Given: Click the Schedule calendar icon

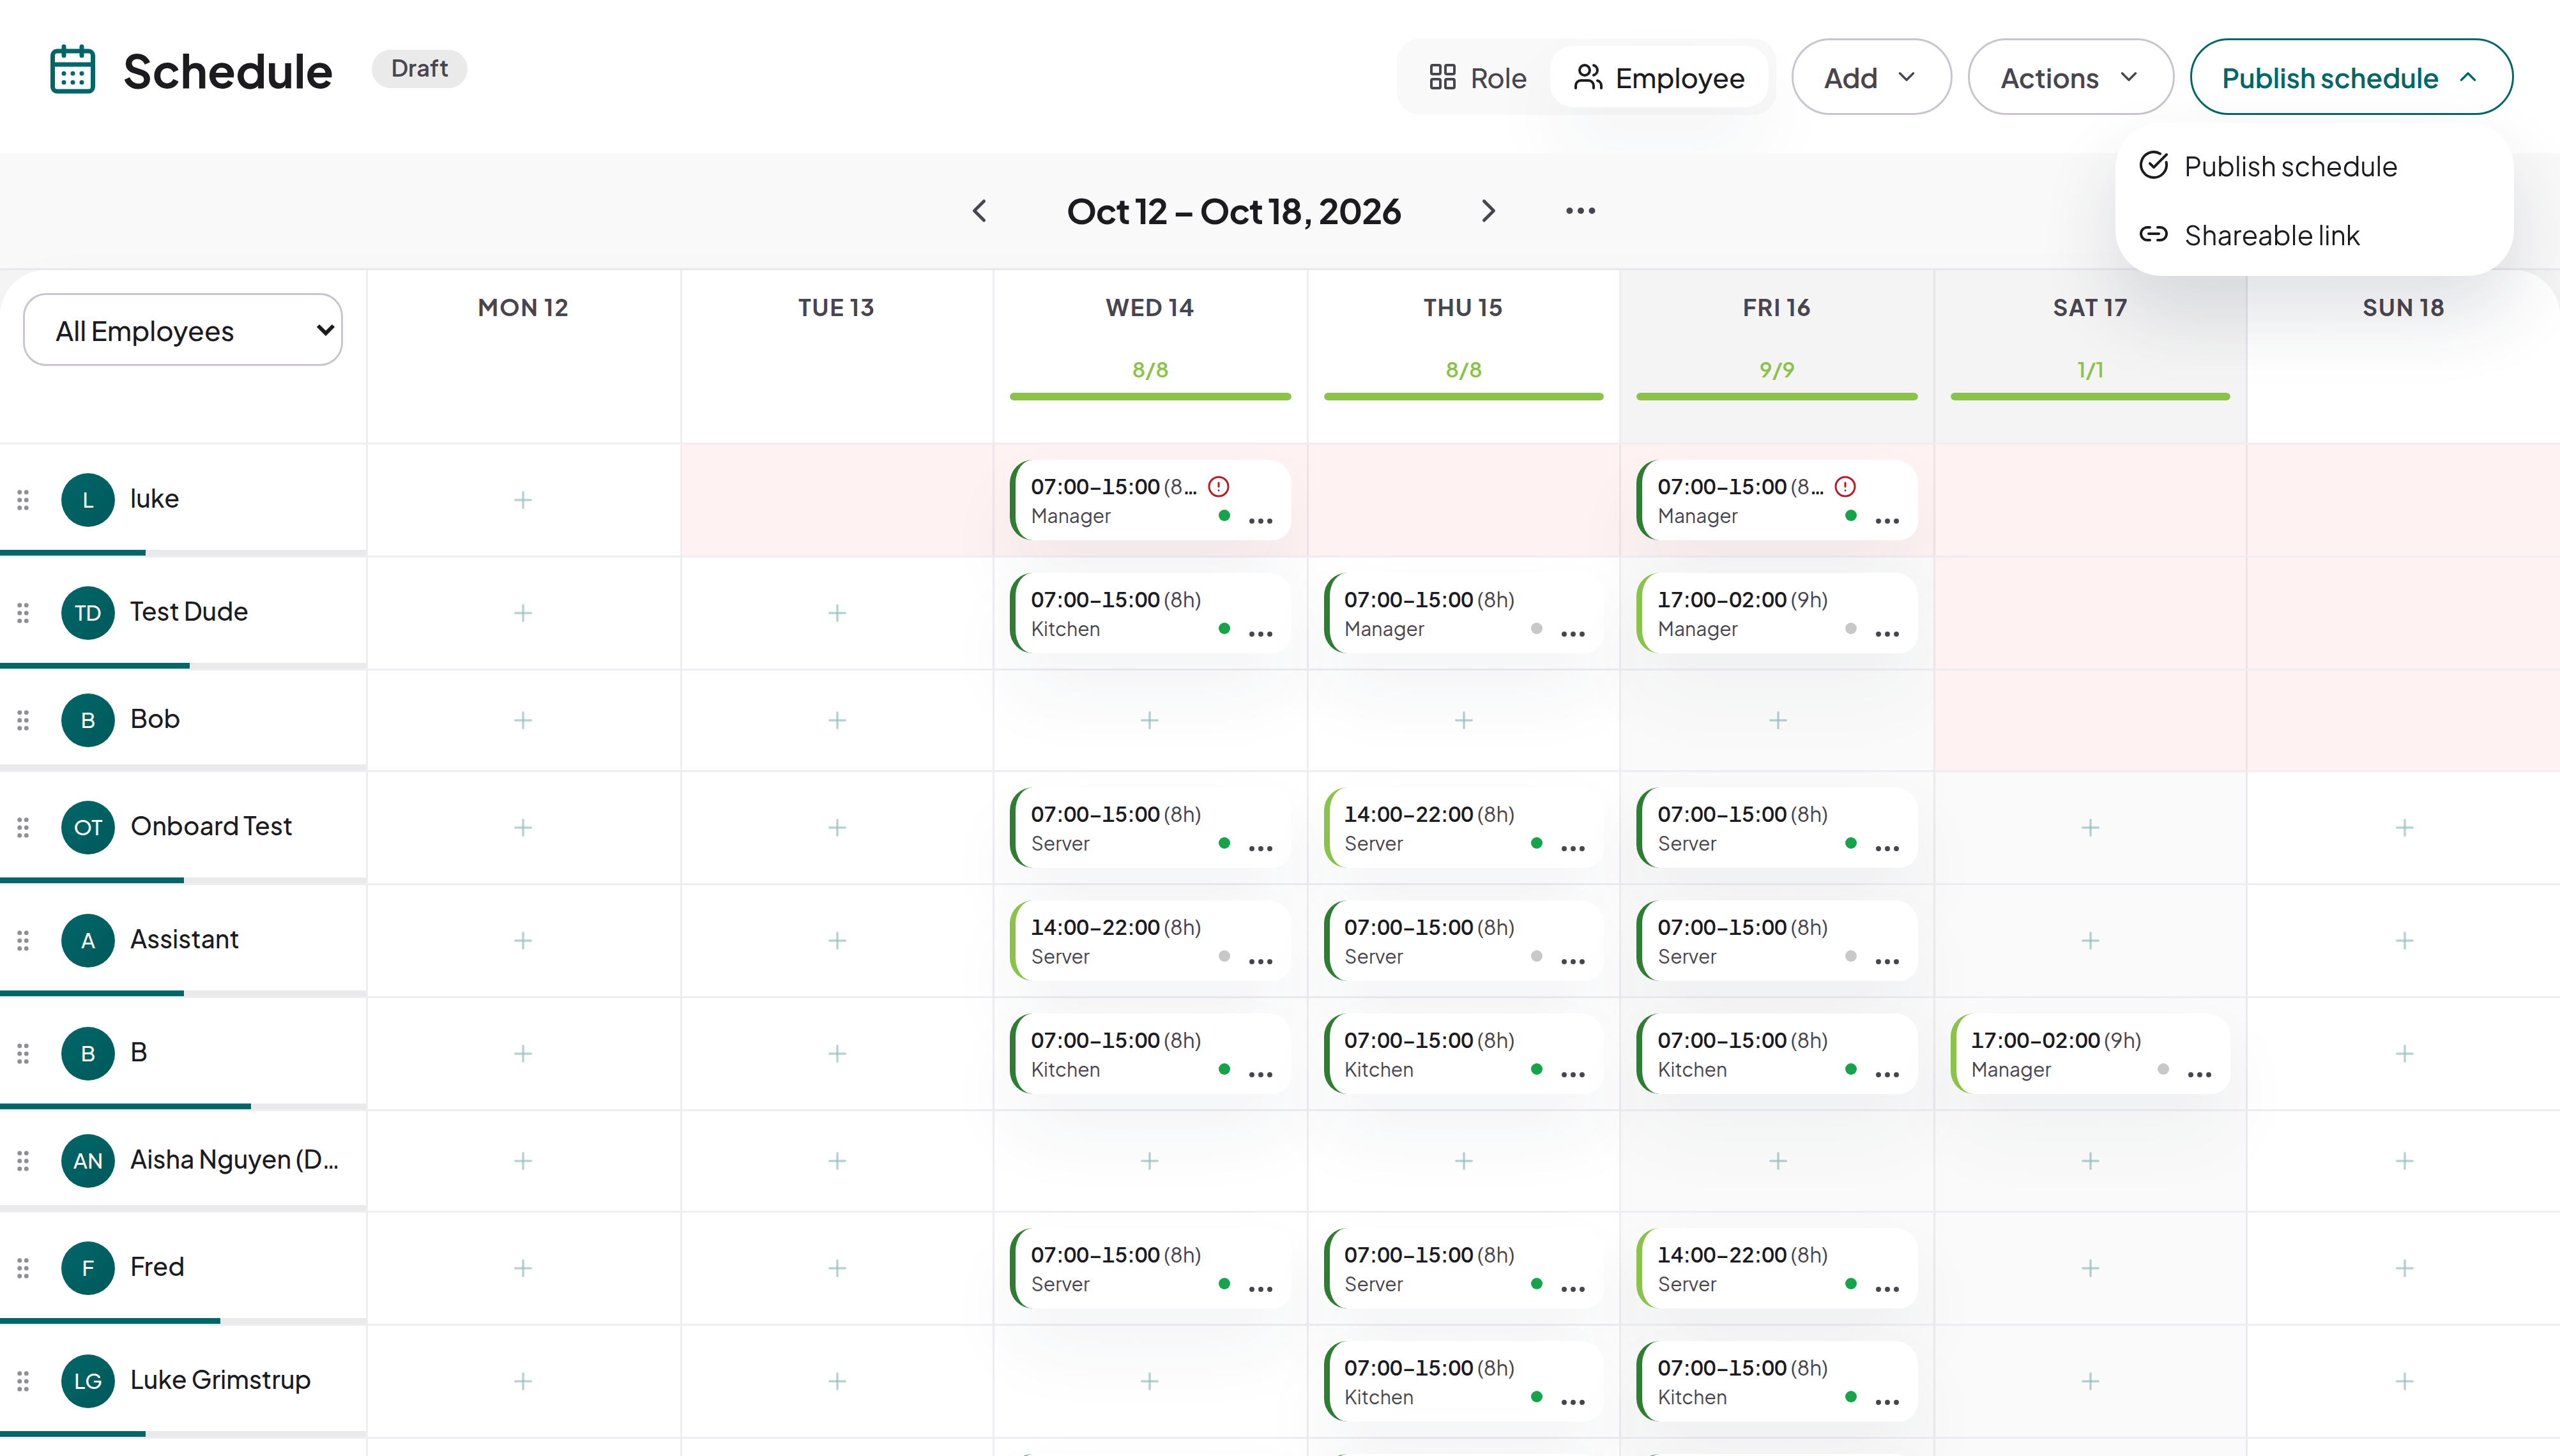Looking at the screenshot, I should [72, 70].
